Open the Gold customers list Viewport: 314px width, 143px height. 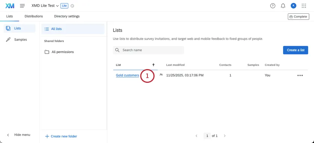point(127,75)
